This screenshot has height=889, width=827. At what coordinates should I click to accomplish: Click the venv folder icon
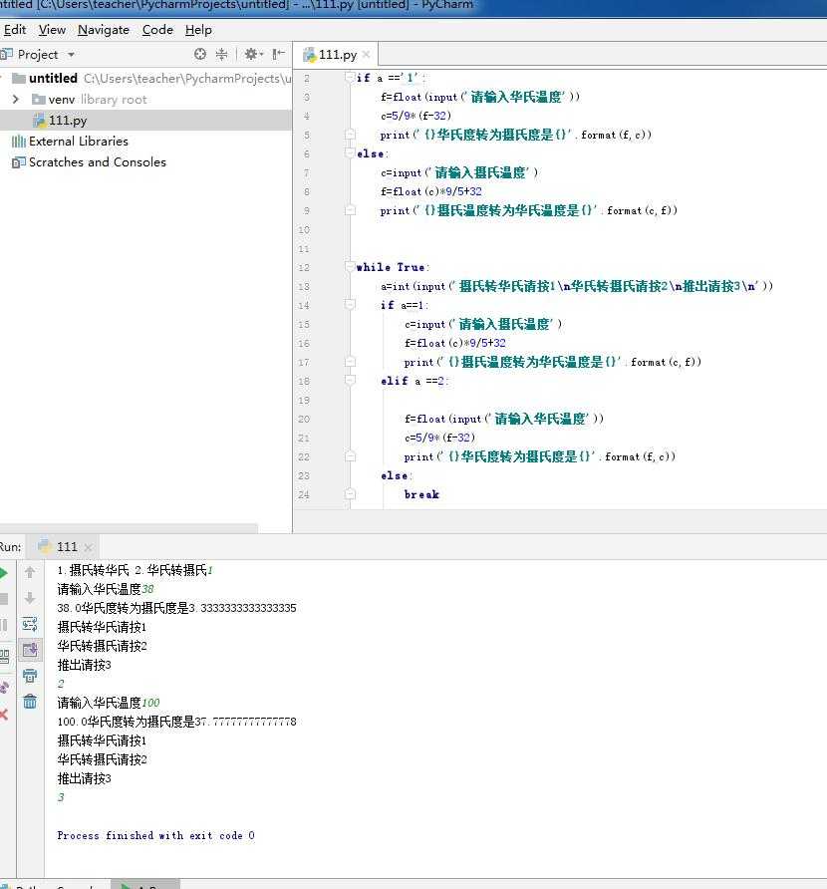[x=39, y=100]
